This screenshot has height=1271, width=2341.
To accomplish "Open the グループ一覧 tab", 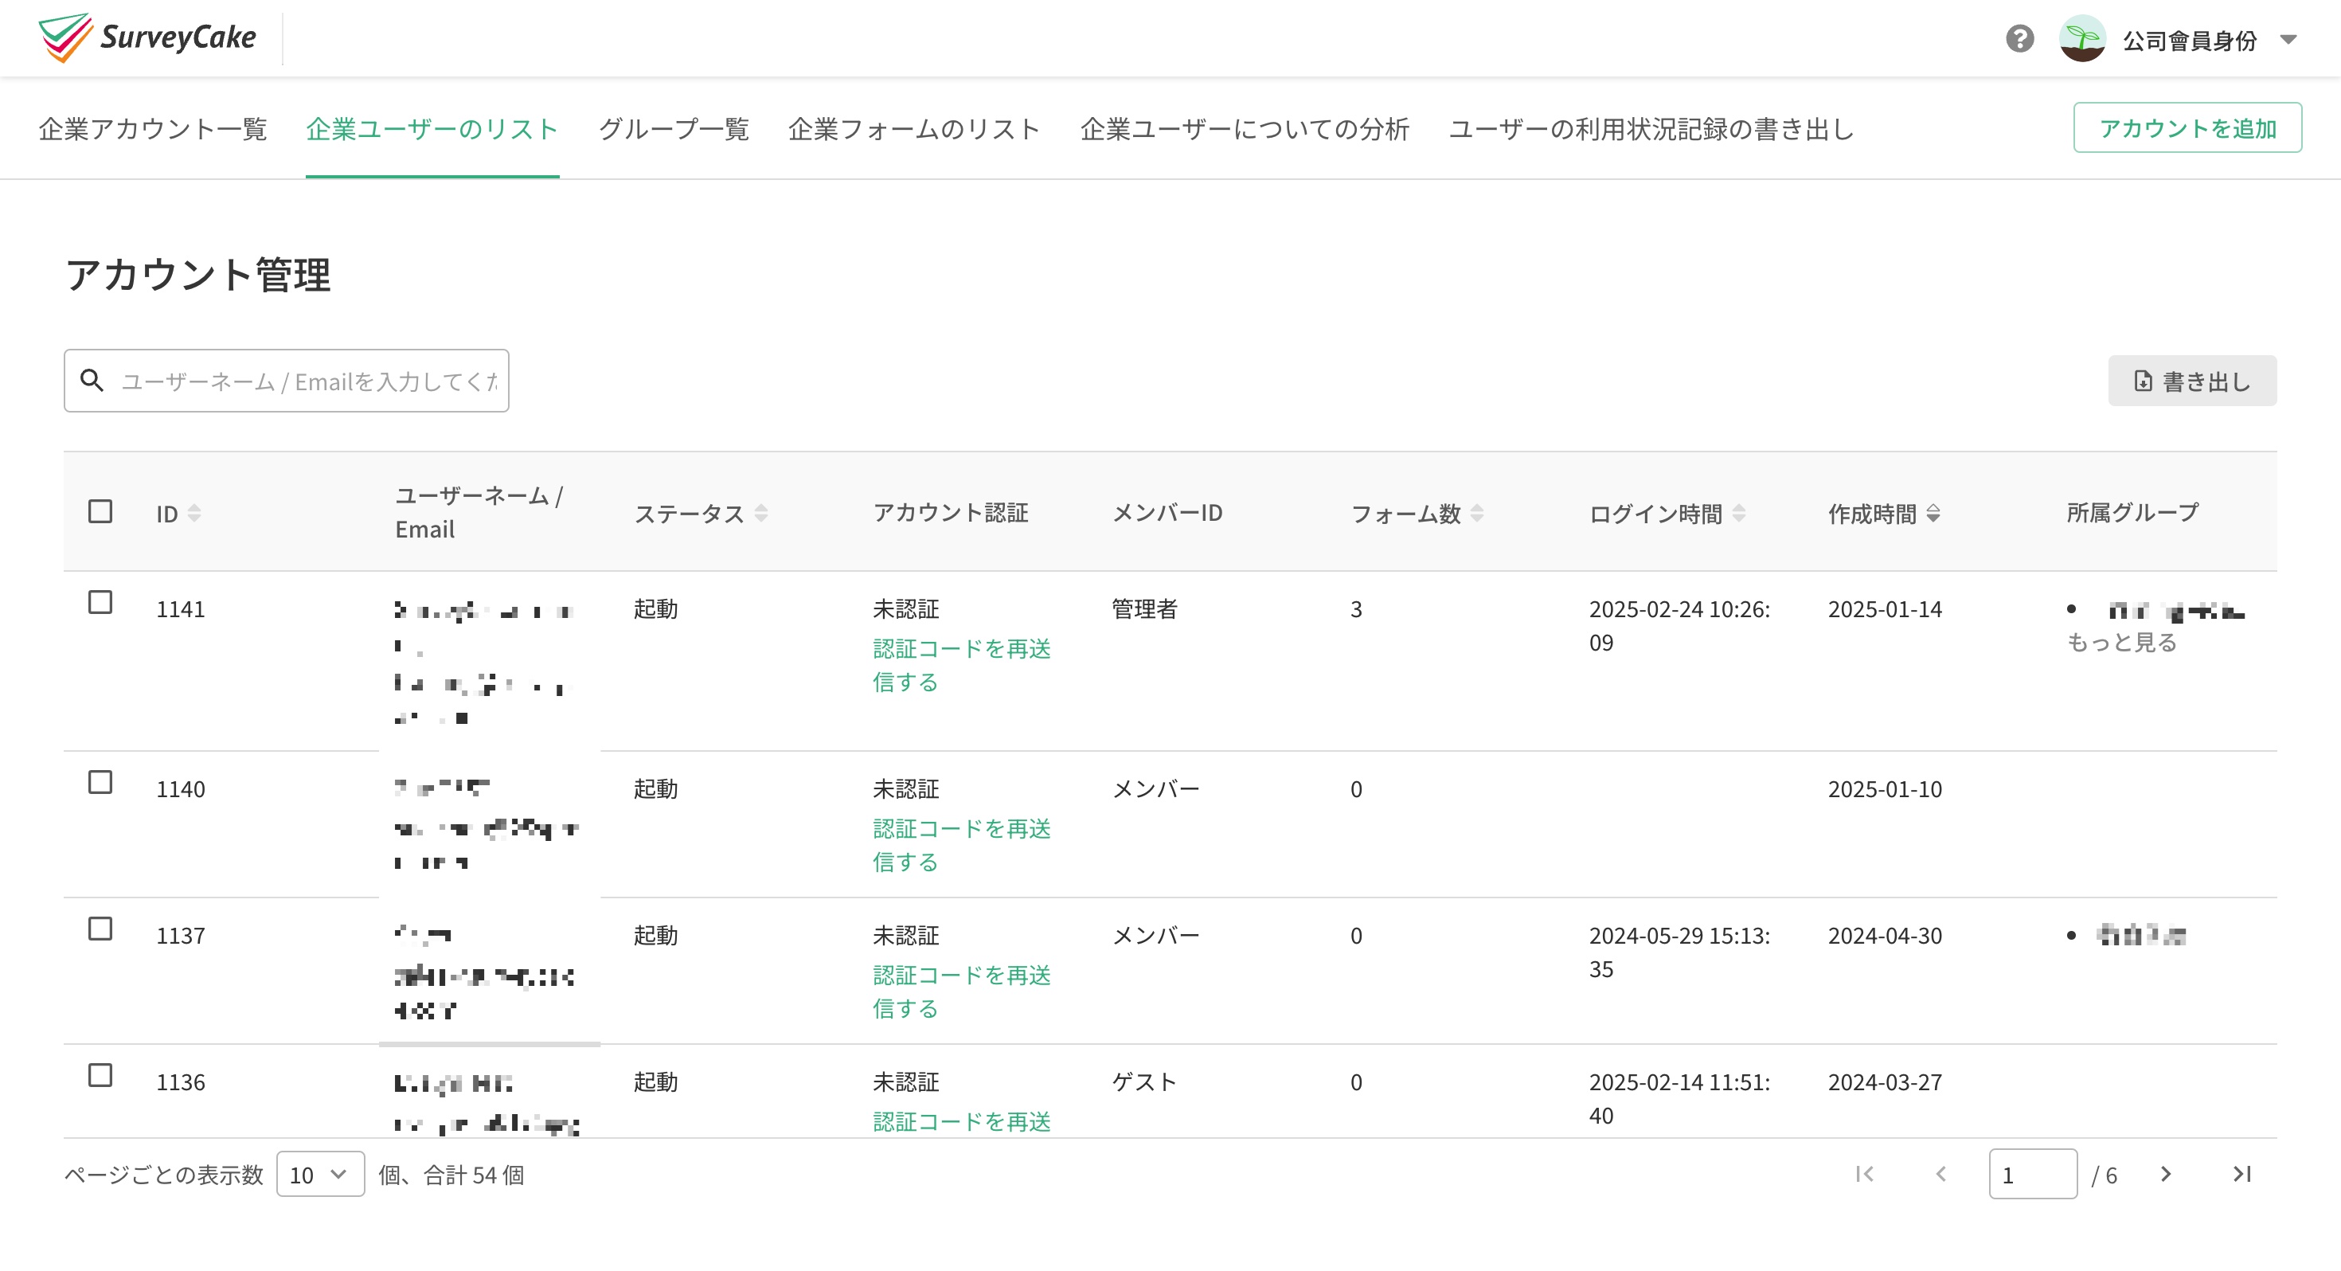I will 674,129.
